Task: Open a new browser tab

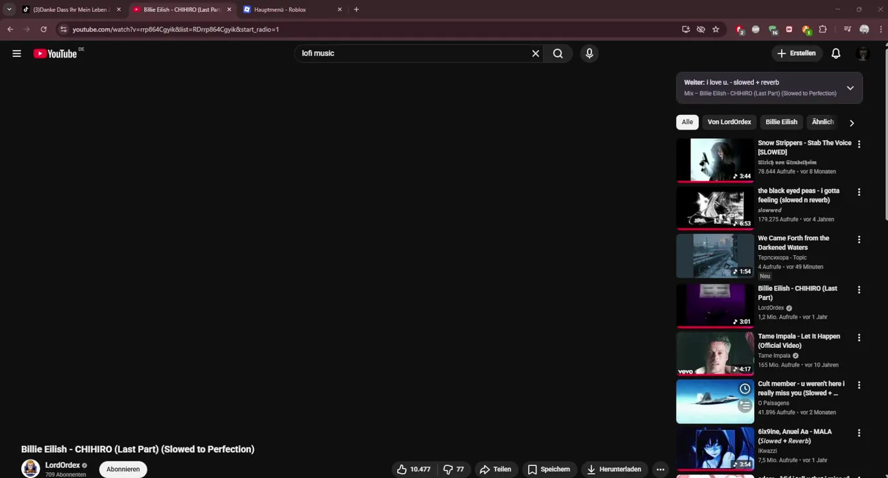Action: click(356, 9)
